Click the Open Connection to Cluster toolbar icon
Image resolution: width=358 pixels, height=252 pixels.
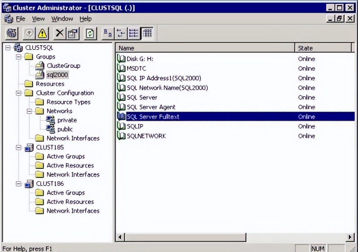pyautogui.click(x=12, y=33)
